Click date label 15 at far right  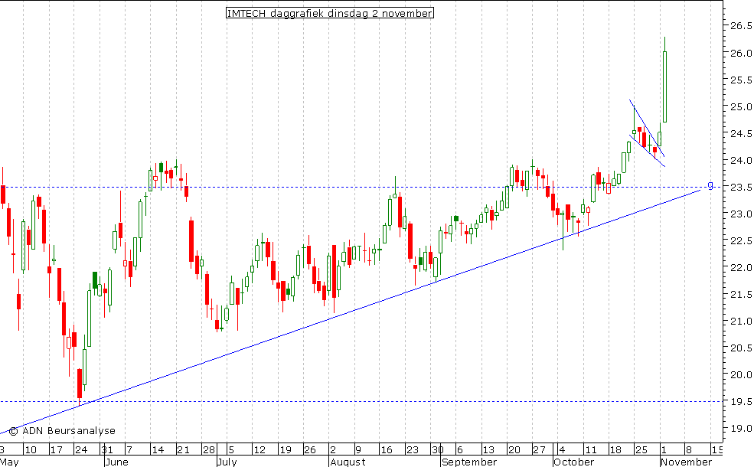716,450
